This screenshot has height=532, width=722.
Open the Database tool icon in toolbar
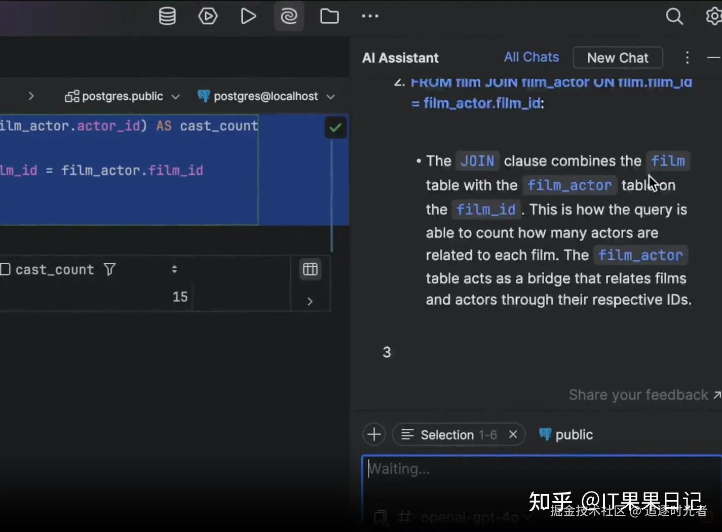[167, 16]
